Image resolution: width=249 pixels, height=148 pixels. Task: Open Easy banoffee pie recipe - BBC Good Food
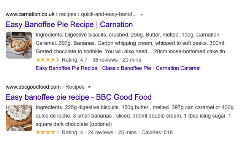[79, 97]
